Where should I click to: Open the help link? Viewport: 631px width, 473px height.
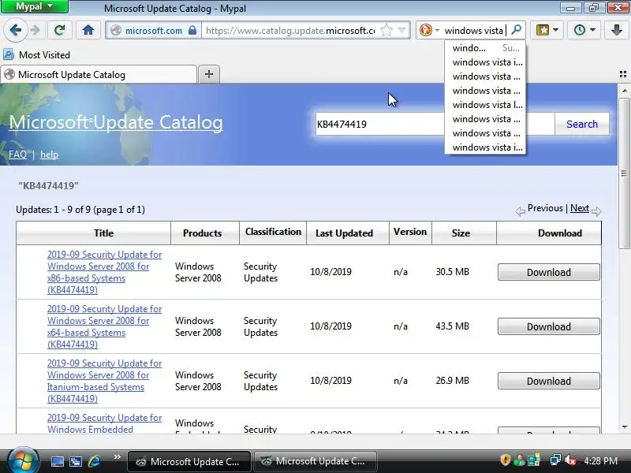coord(49,155)
